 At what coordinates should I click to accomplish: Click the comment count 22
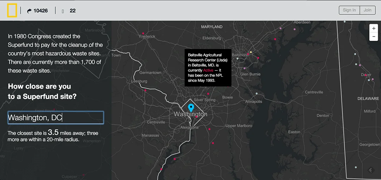72,11
